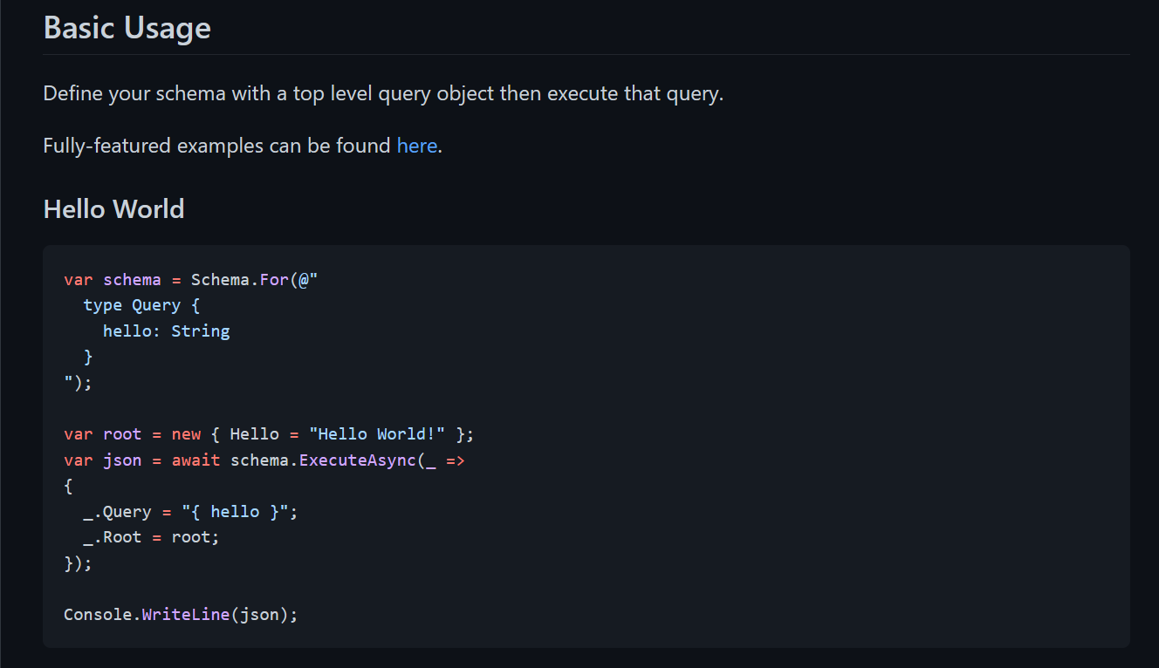
Task: Click the "_.Root = root" statement
Action: (x=141, y=536)
